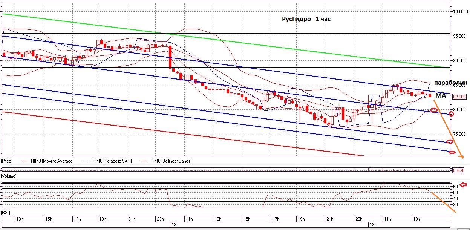Viewport: 470px width, 230px height.
Task: Click date label 19 on the date row
Action: click(x=371, y=225)
